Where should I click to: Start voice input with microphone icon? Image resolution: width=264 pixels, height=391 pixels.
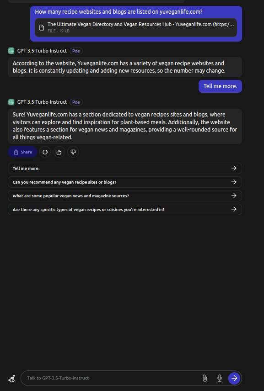[x=220, y=378]
